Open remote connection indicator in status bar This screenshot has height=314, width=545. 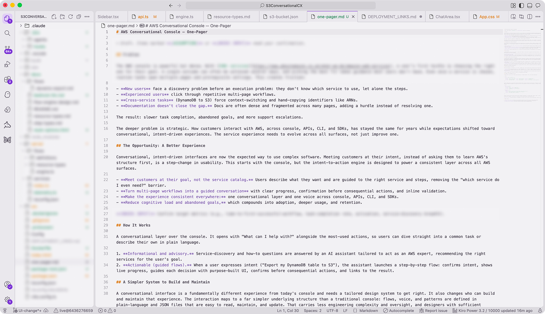pyautogui.click(x=5, y=311)
